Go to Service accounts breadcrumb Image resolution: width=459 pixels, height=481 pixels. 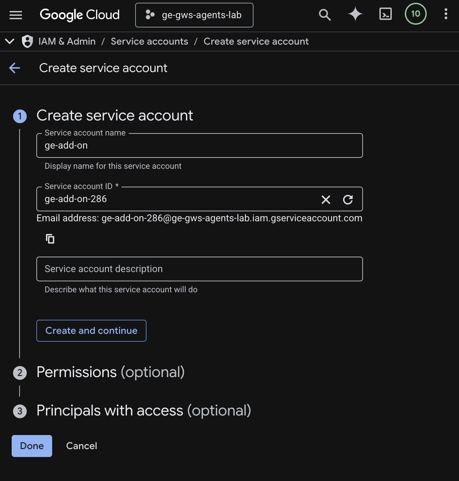[149, 42]
